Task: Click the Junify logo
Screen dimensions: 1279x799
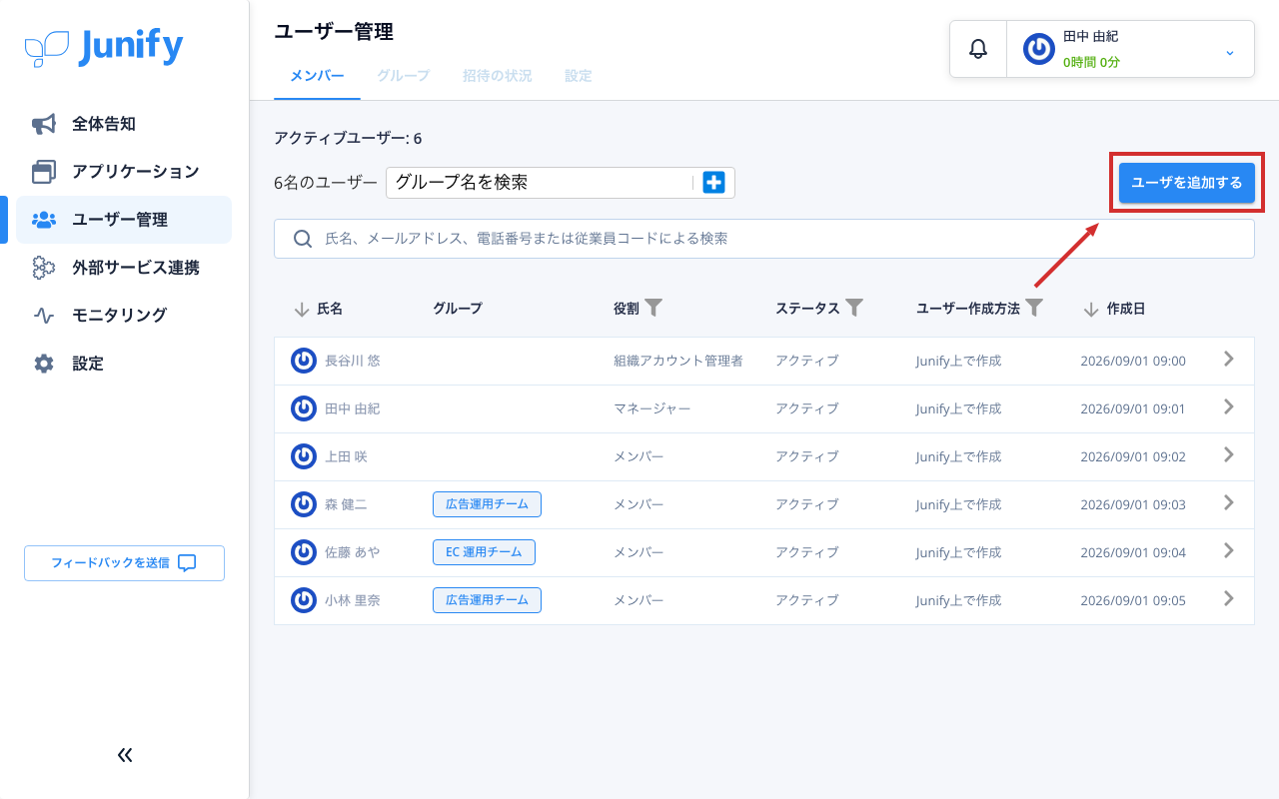Action: (104, 47)
